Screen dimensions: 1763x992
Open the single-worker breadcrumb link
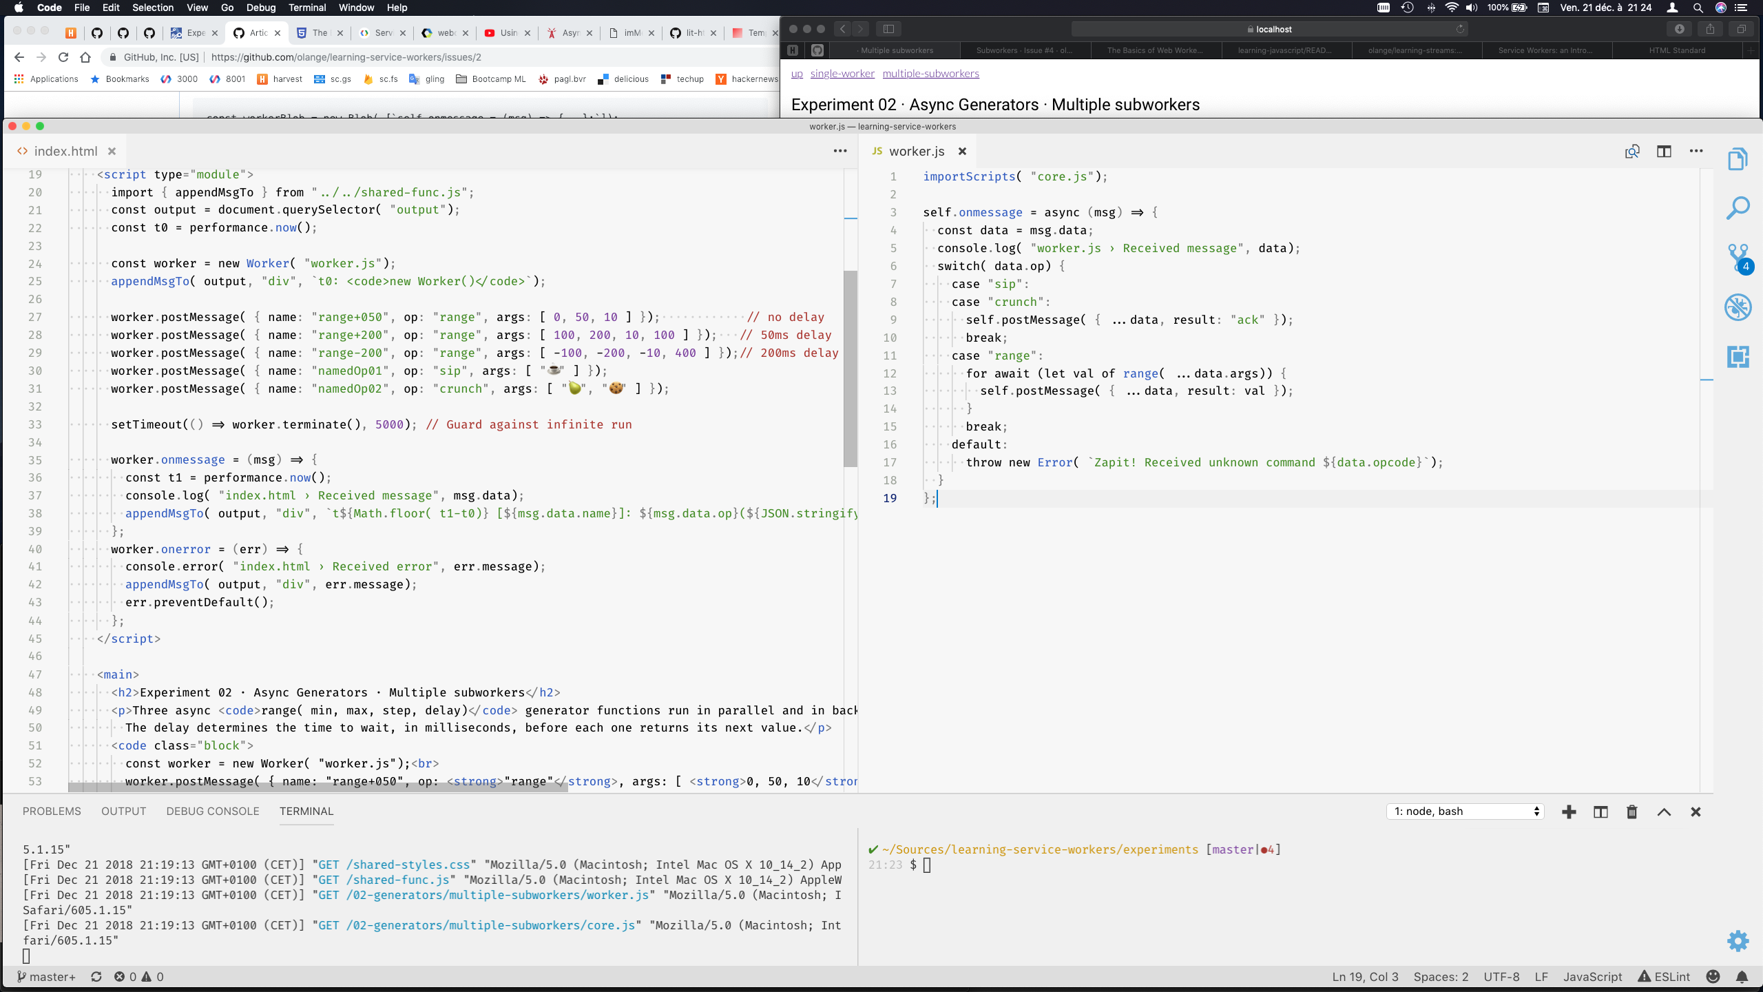(x=842, y=72)
